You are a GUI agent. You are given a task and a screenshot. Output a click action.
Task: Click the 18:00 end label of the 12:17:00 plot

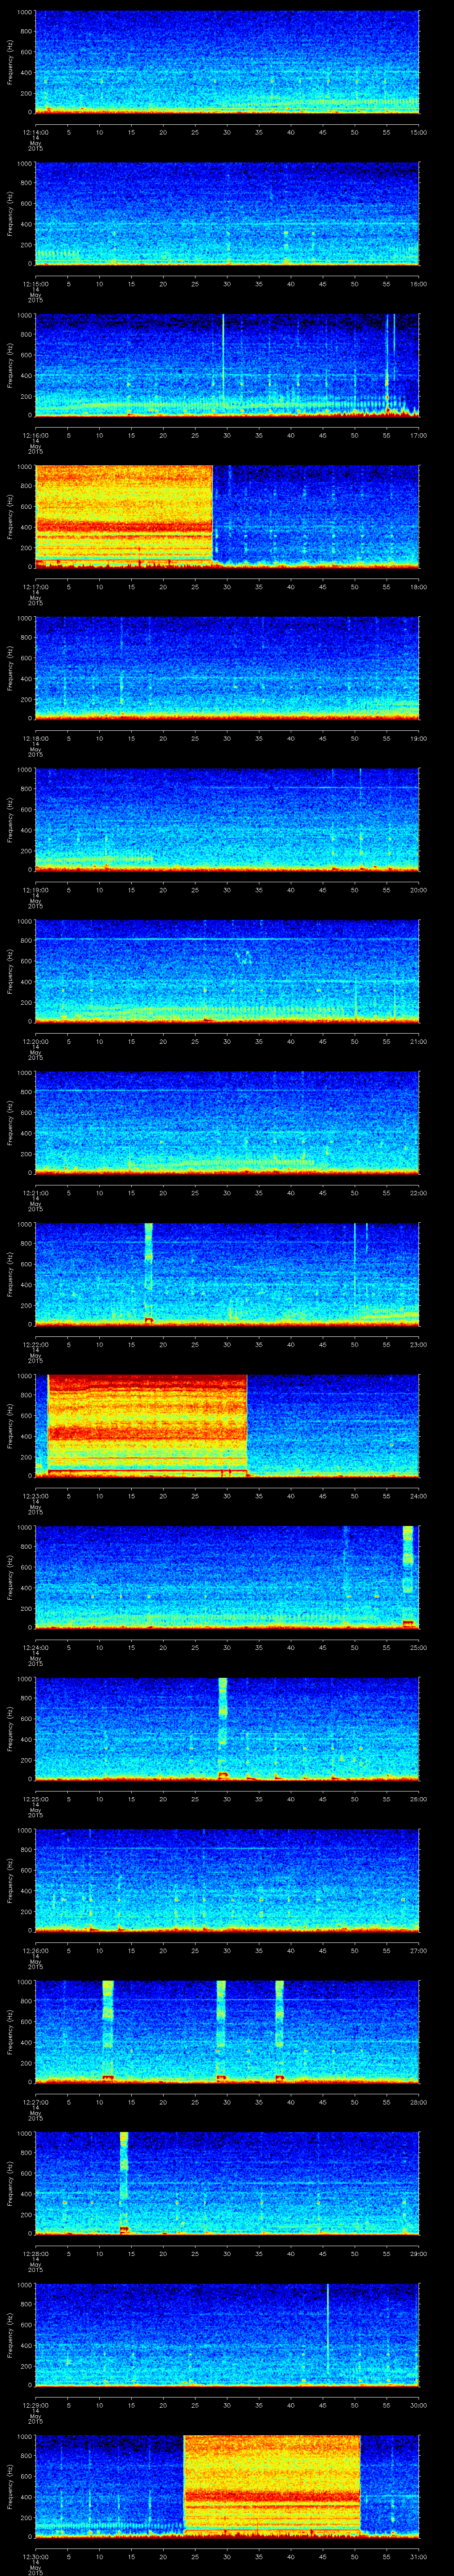pyautogui.click(x=418, y=586)
